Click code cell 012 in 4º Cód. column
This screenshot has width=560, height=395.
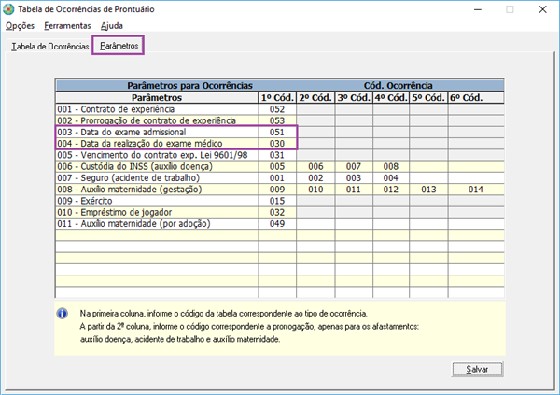(x=391, y=190)
